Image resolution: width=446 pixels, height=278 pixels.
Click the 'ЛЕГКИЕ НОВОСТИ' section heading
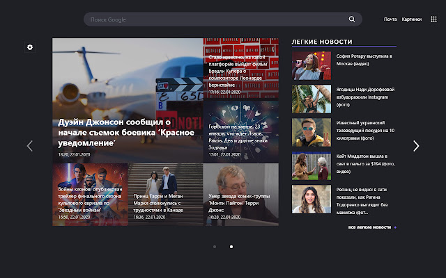(322, 42)
